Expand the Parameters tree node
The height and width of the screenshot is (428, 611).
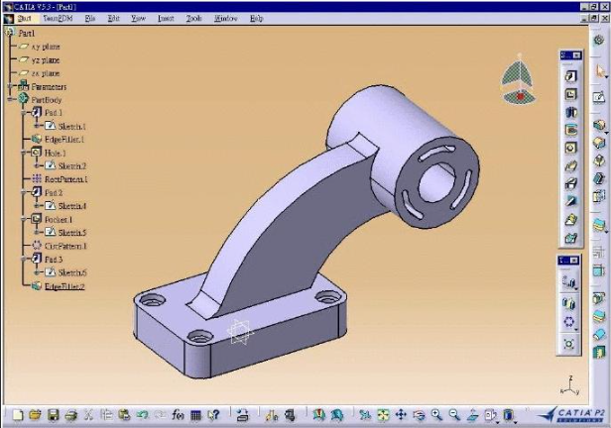tap(10, 87)
